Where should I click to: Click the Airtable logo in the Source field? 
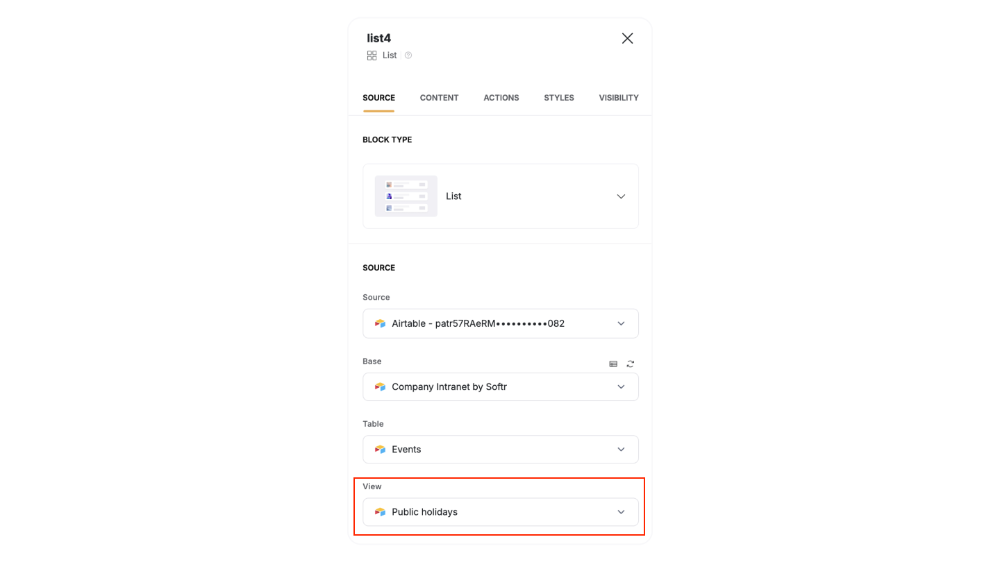(x=380, y=323)
